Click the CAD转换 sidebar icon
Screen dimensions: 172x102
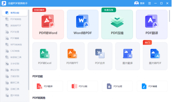click(x=7, y=51)
